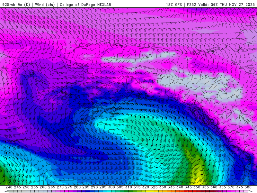The height and width of the screenshot is (193, 257).
Task: Pick the yellow color bar swatch below 325
Action: tap(156, 191)
